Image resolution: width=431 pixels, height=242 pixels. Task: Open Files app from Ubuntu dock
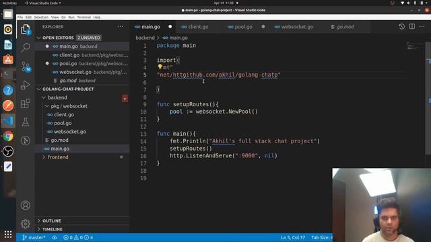(x=8, y=14)
